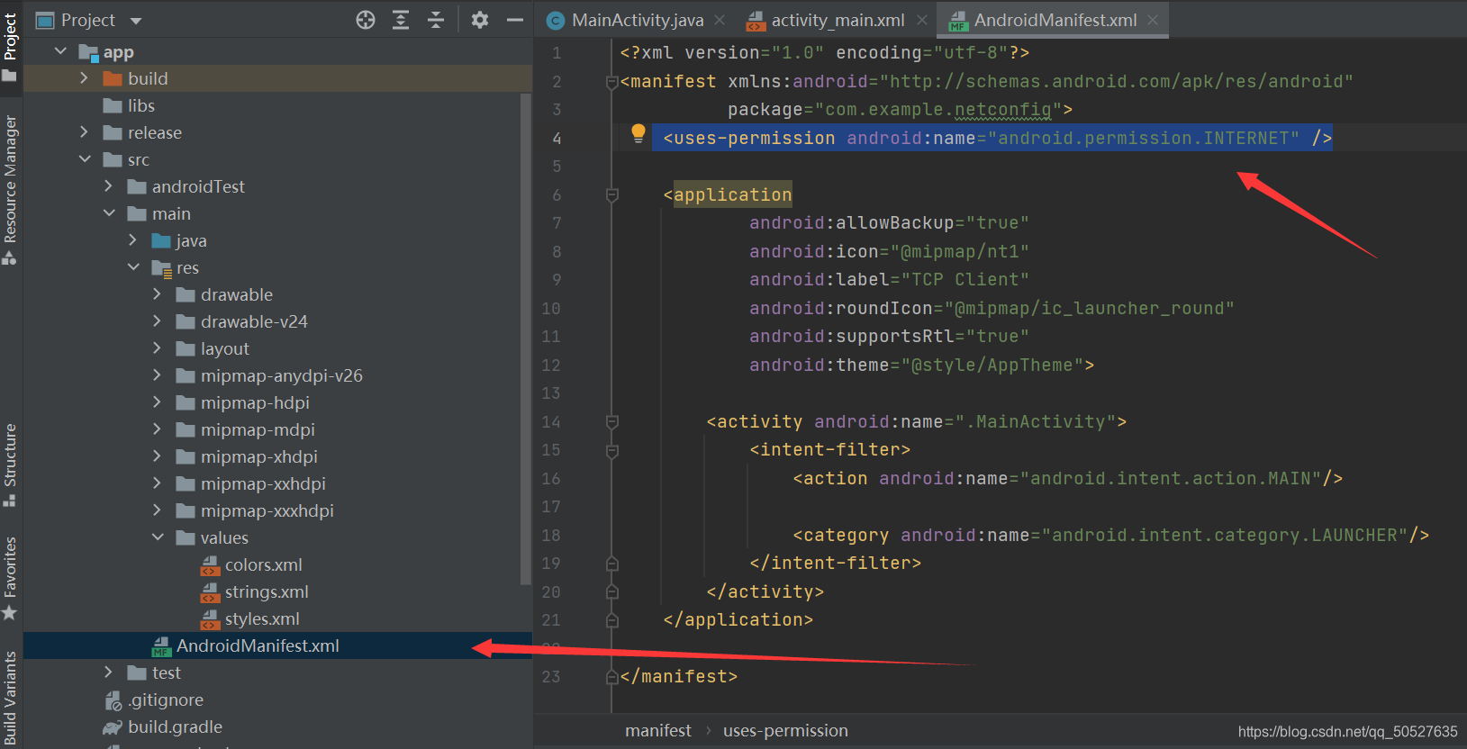This screenshot has width=1467, height=749.
Task: Hide the Project panel with minimize dash
Action: click(x=515, y=20)
